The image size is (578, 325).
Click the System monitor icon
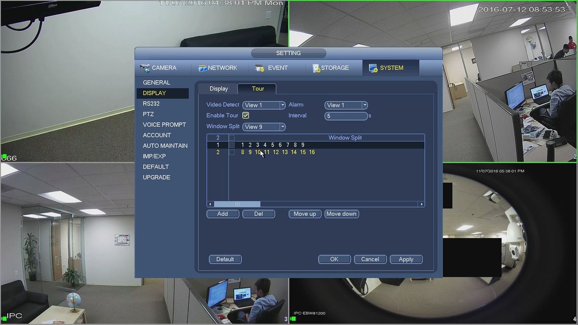coord(373,68)
